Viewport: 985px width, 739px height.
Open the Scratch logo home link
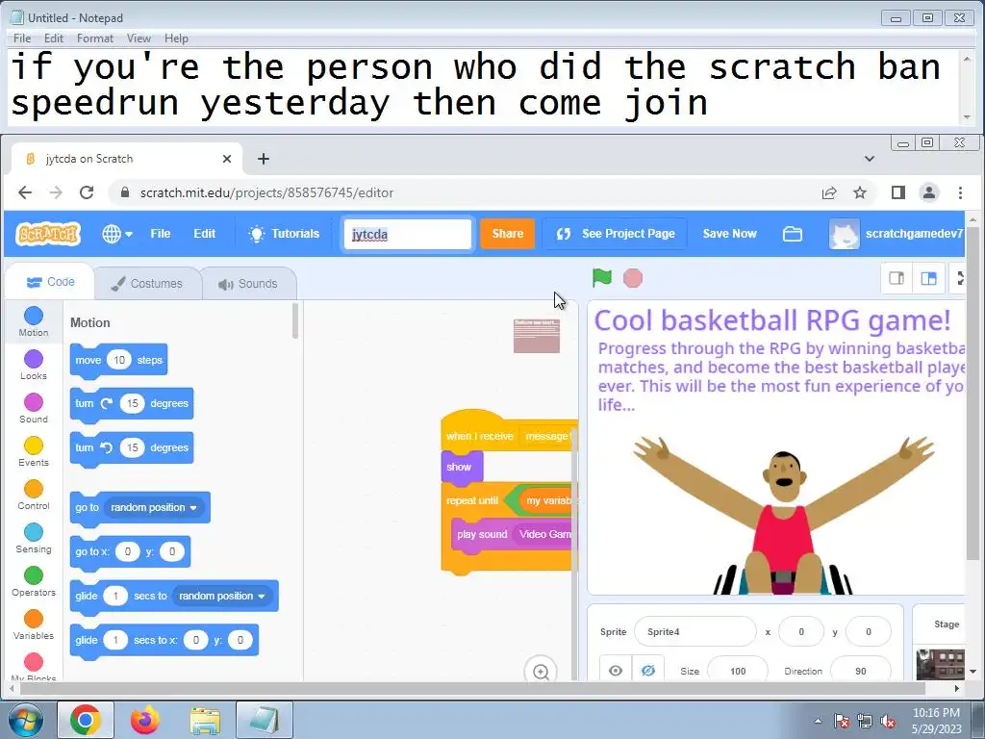(48, 234)
